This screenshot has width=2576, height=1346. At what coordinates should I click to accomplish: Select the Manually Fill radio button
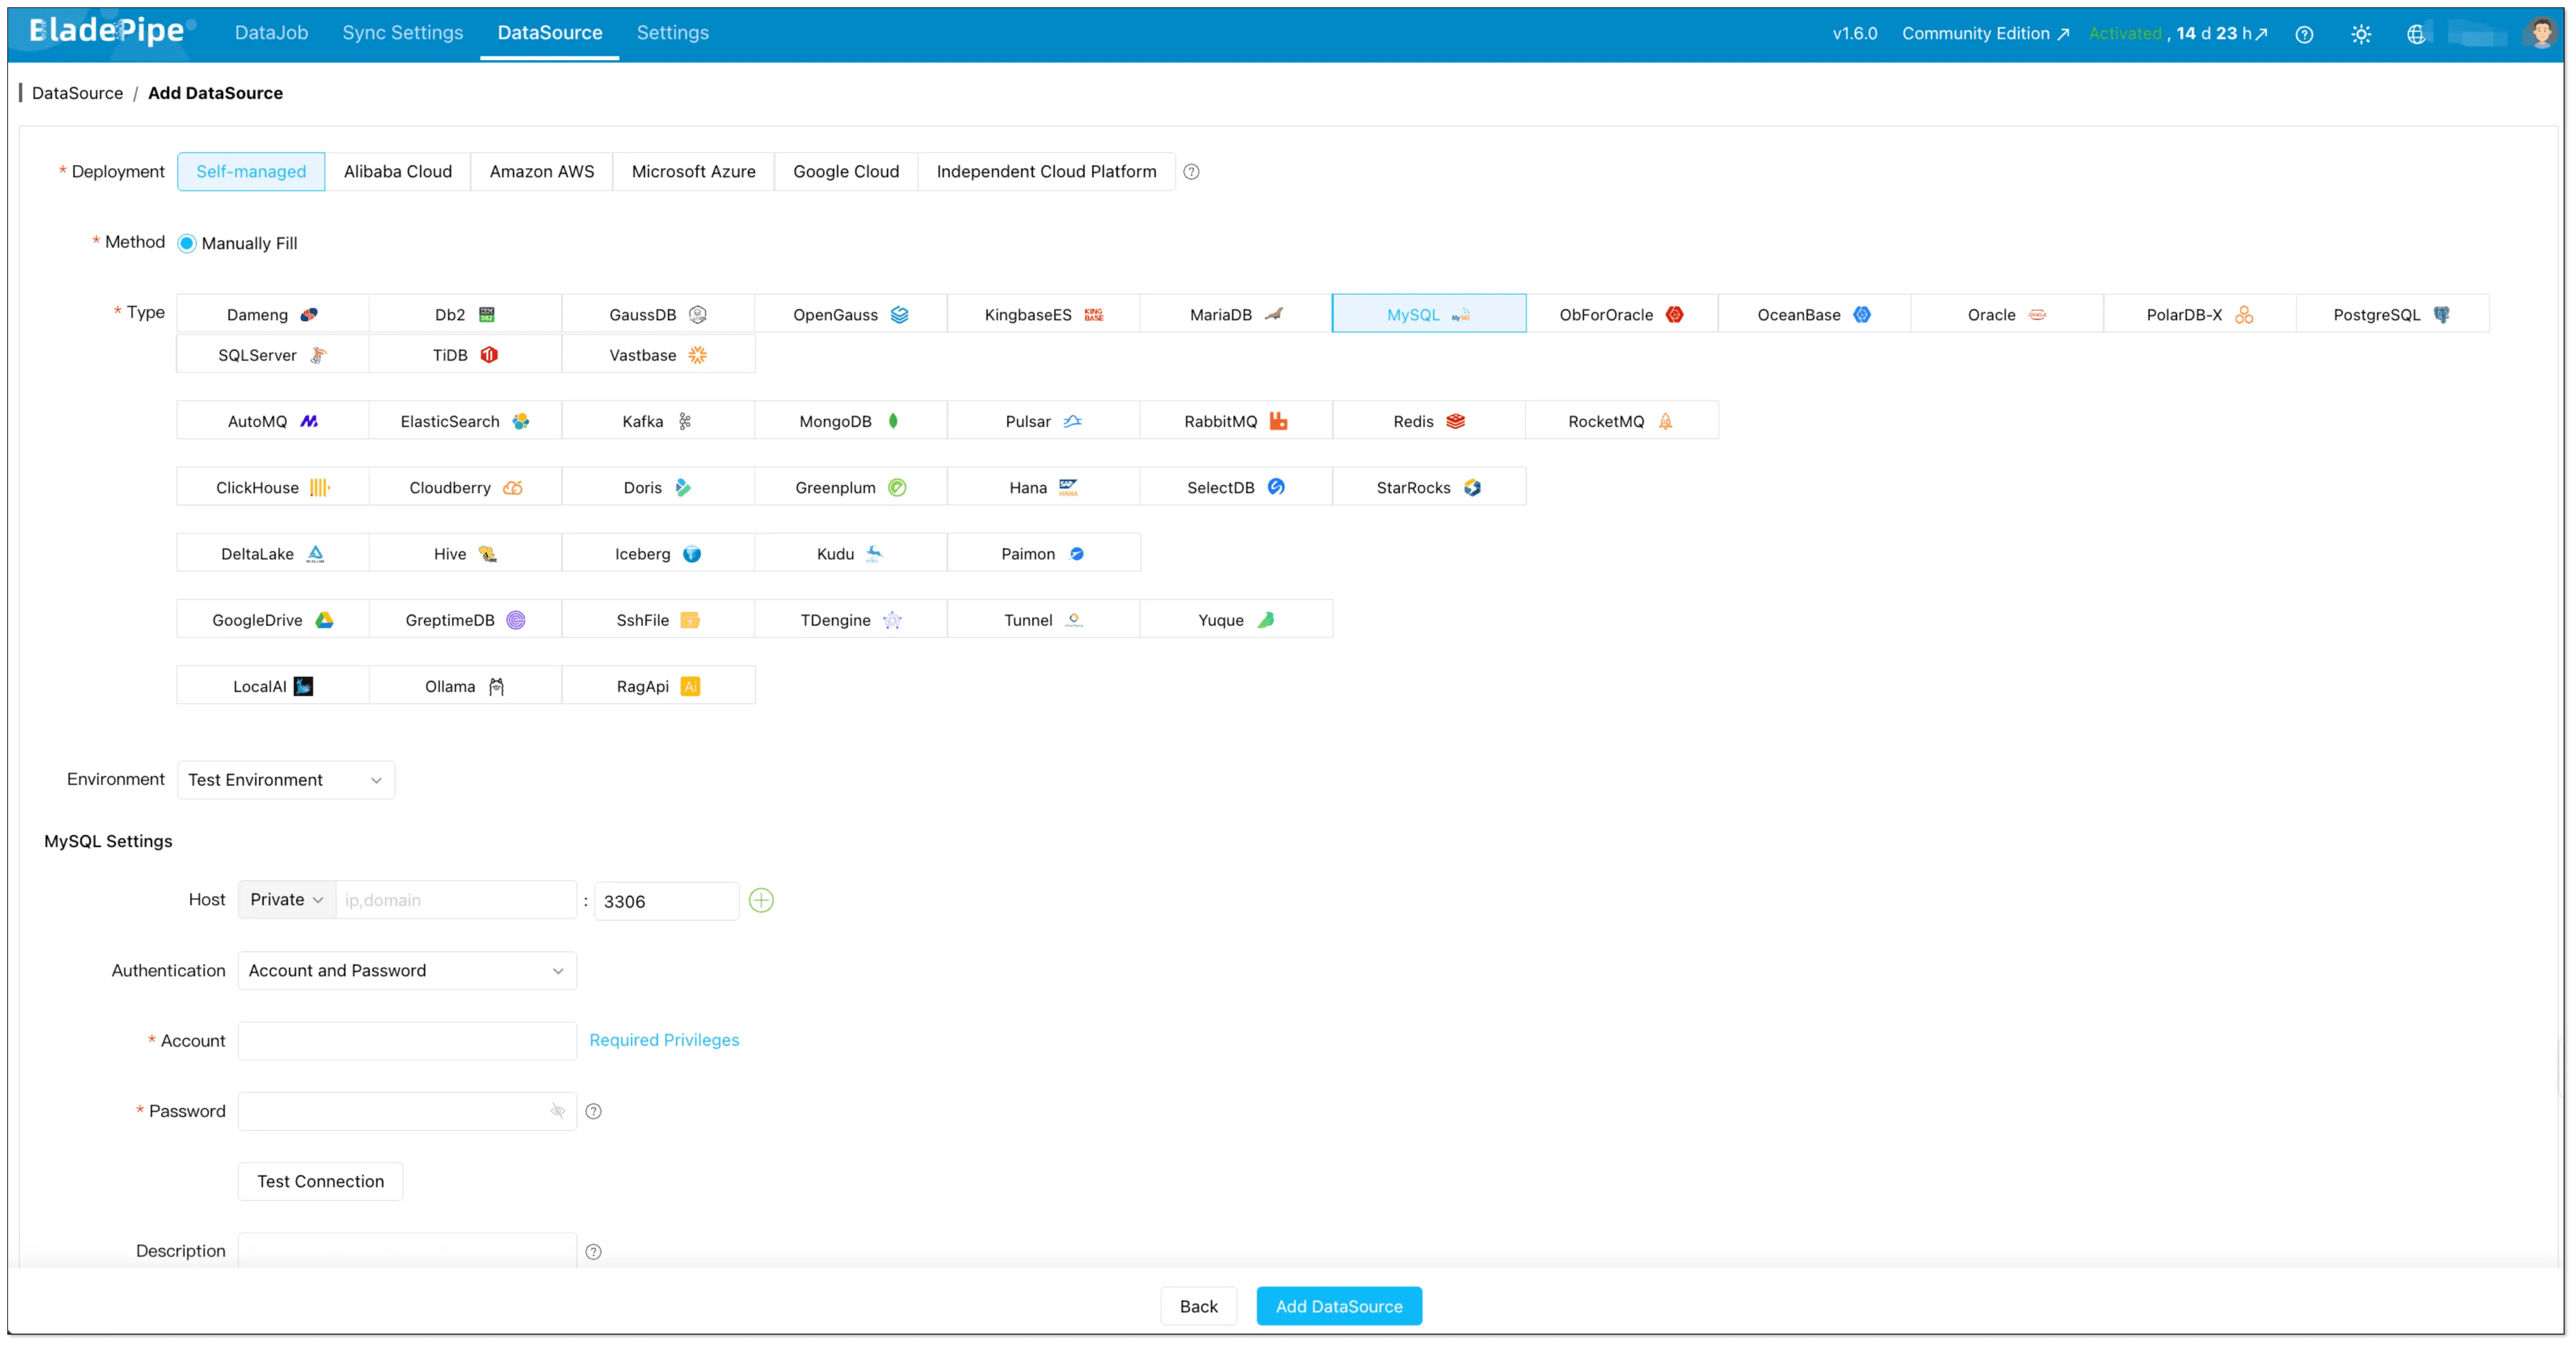coord(187,243)
